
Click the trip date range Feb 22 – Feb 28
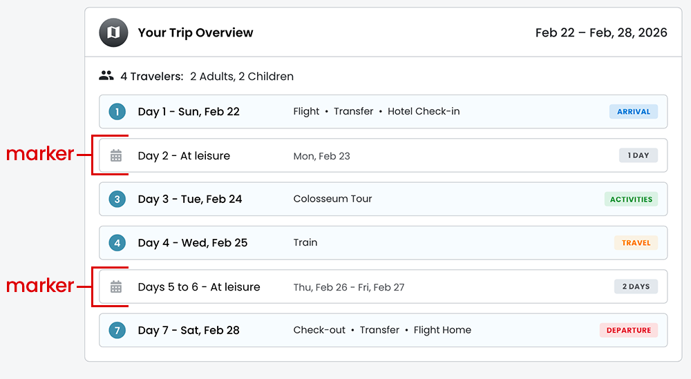tap(600, 33)
